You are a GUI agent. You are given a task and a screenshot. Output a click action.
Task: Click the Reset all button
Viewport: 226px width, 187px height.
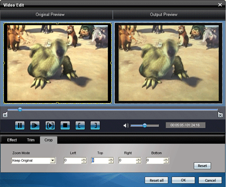point(156,180)
